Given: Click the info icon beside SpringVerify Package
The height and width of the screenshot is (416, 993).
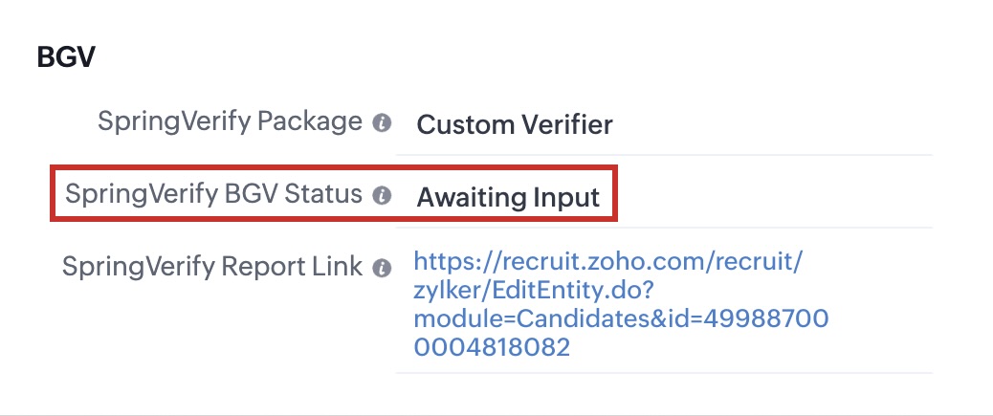Looking at the screenshot, I should coord(382,123).
